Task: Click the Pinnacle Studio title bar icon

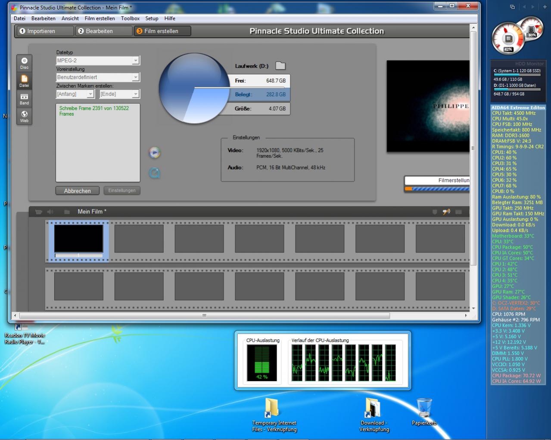Action: click(15, 7)
